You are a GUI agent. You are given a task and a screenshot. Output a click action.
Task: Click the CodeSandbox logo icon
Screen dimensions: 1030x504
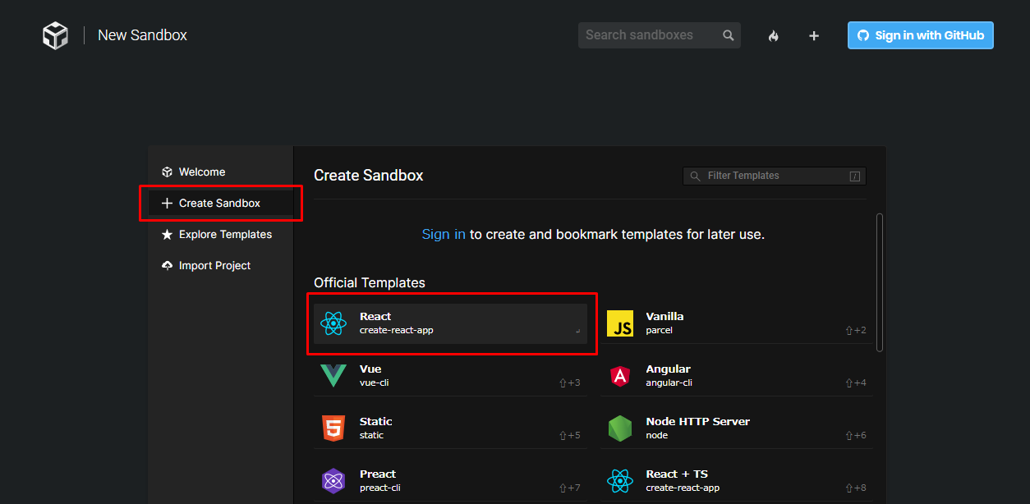point(54,34)
